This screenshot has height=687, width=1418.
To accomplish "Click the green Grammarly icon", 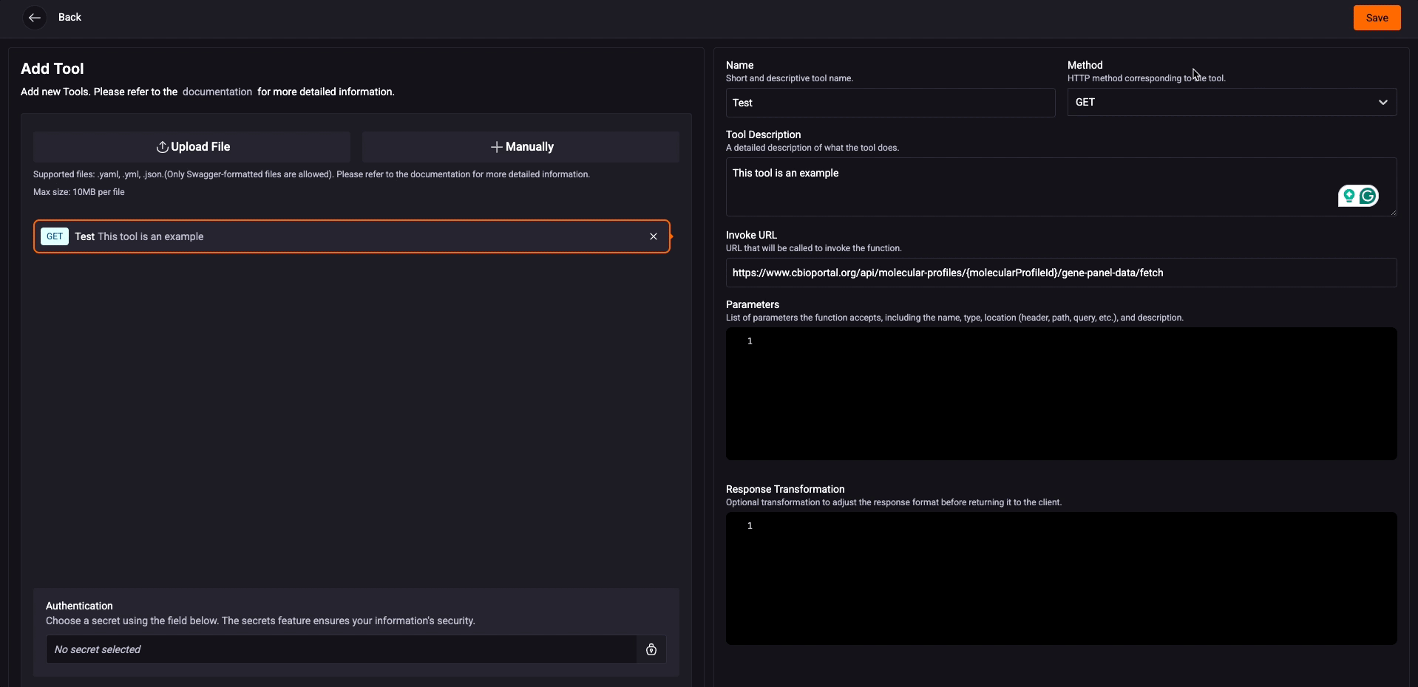I will click(x=1368, y=196).
